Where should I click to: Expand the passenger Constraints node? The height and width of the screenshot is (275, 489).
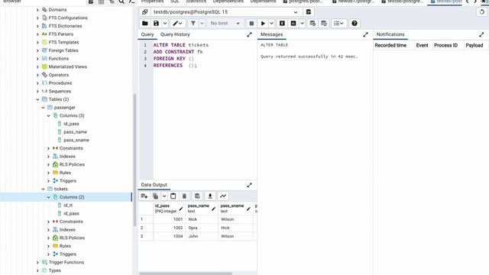pyautogui.click(x=49, y=148)
